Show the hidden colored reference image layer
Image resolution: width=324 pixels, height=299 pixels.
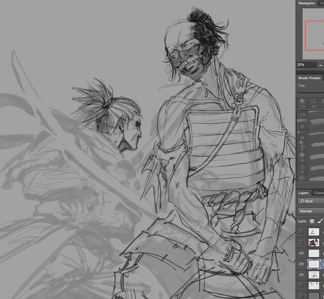coord(301,242)
